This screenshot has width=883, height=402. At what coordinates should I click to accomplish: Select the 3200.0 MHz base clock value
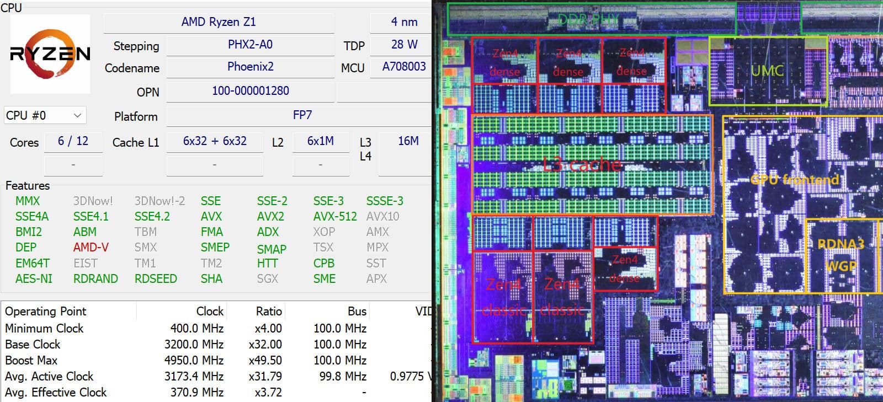(194, 345)
